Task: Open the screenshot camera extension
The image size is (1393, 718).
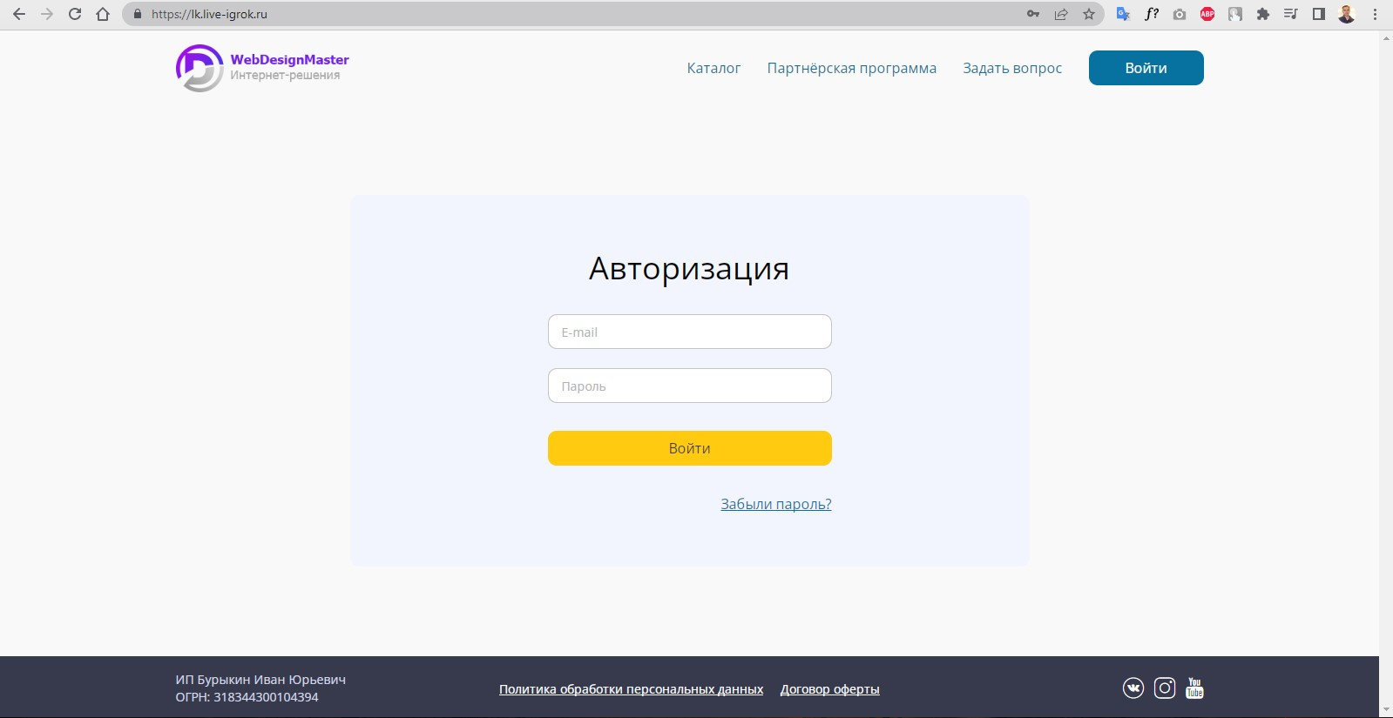Action: [1180, 14]
